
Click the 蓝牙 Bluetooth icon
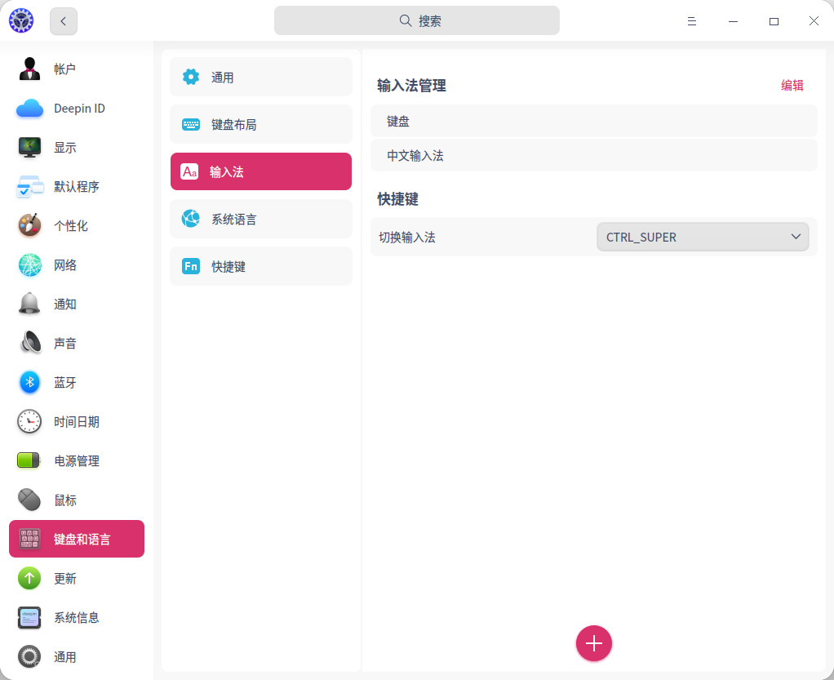[x=30, y=383]
